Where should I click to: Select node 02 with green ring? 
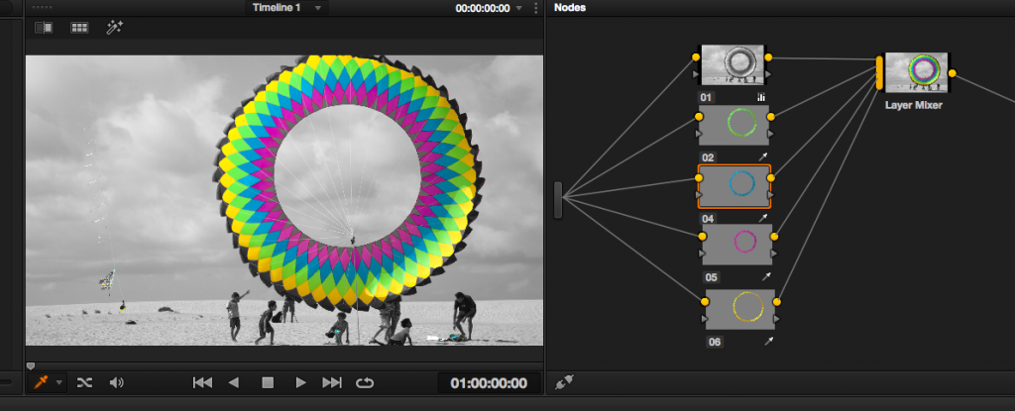(x=734, y=124)
